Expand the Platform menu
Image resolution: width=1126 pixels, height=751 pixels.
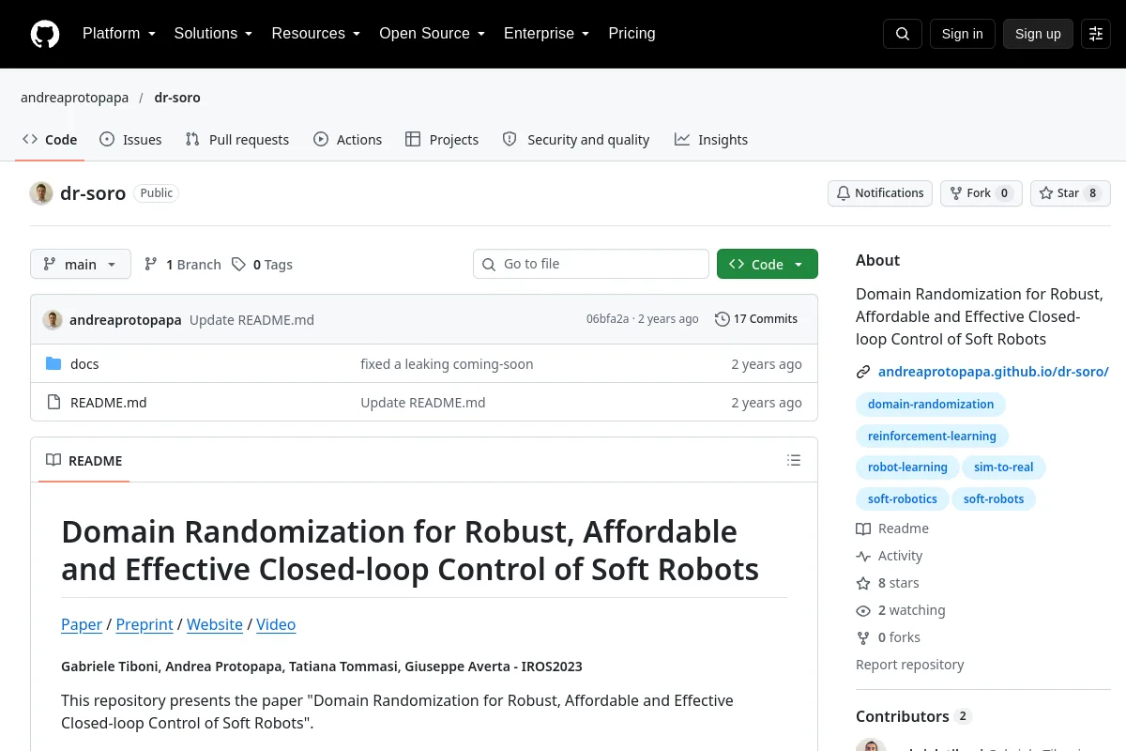[x=119, y=34]
